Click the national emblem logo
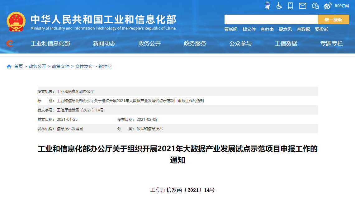This screenshot has width=355, height=198. coord(16,22)
